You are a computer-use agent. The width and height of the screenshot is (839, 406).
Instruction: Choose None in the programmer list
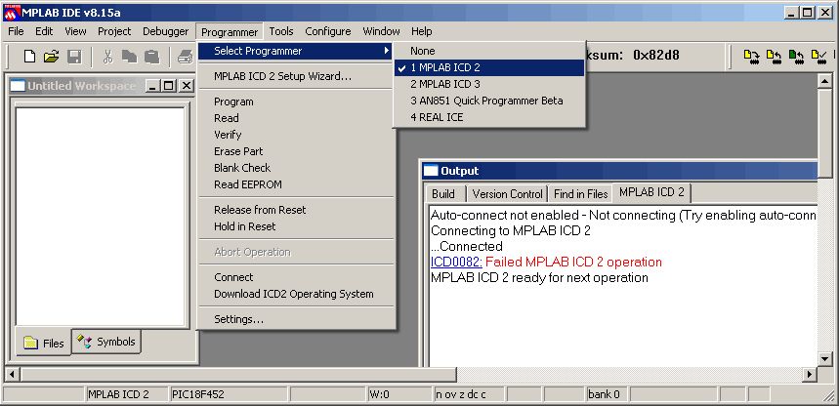click(x=489, y=52)
